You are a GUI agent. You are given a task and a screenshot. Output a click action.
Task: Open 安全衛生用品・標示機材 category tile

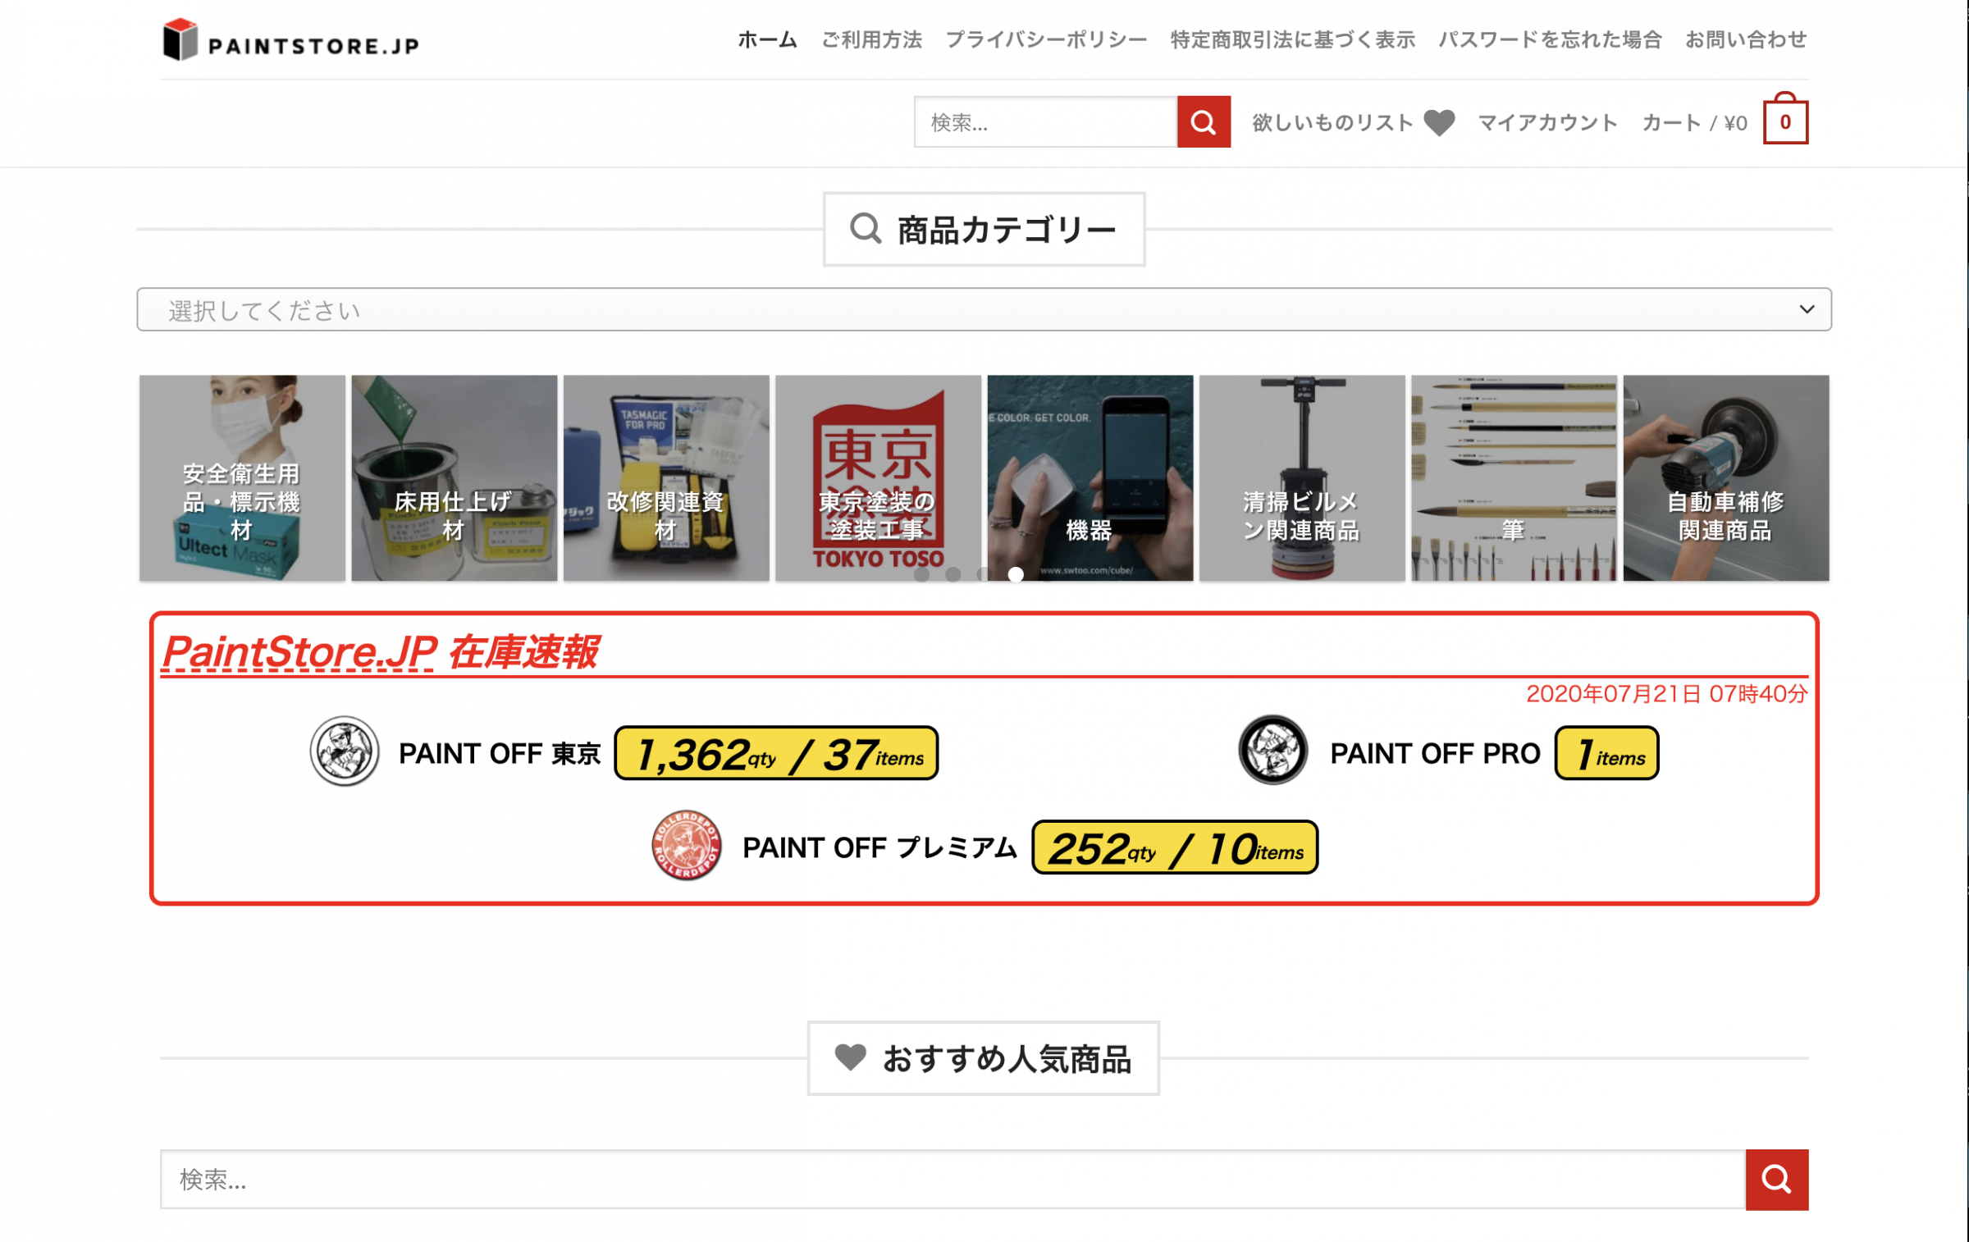242,478
